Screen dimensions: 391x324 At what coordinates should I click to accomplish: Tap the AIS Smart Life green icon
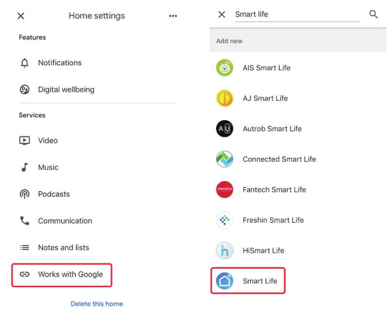[x=225, y=68]
